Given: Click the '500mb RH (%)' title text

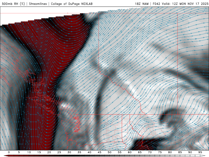Looking at the screenshot, I should [13, 4].
